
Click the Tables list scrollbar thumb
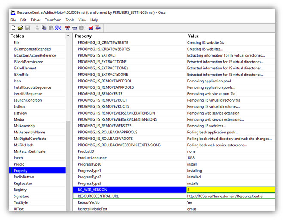tap(68, 166)
